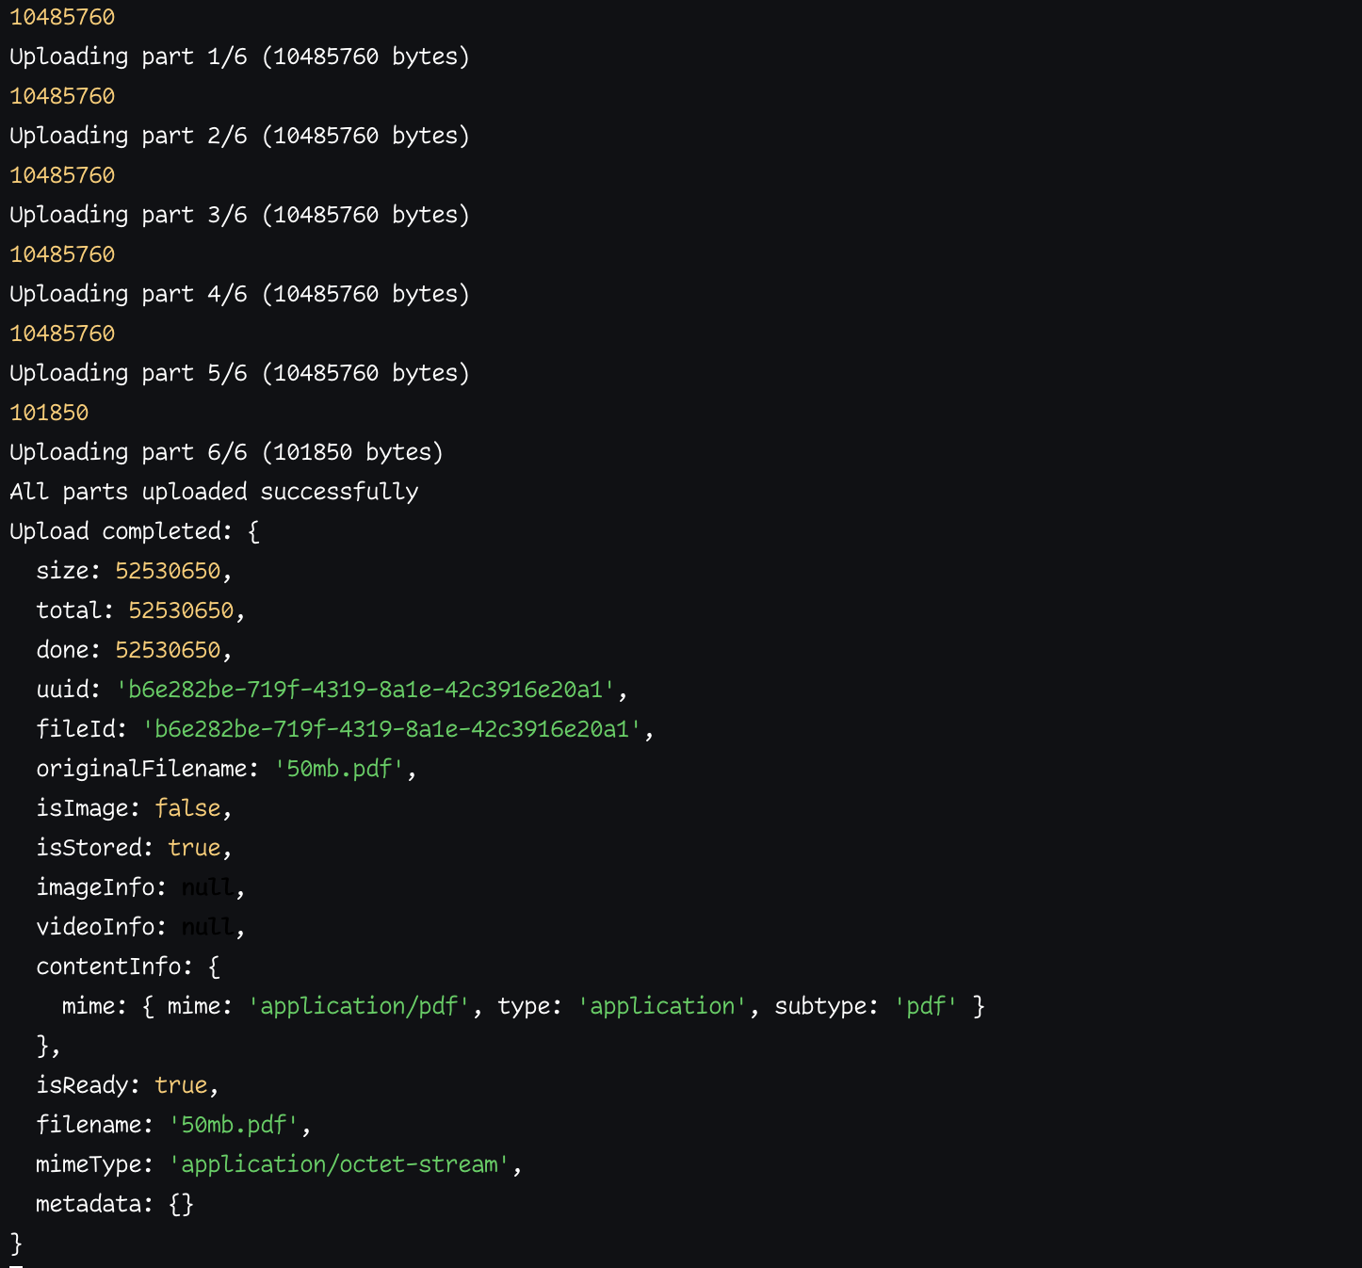
Task: Click the 'Upload completed:' text
Action: coord(121,531)
